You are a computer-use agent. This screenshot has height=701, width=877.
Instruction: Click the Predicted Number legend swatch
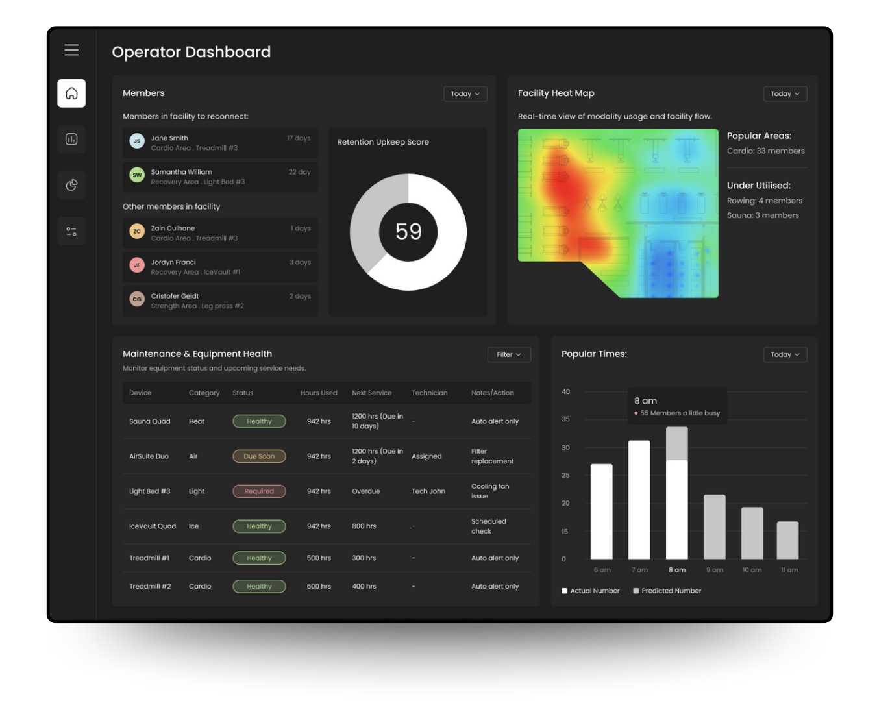(x=636, y=591)
